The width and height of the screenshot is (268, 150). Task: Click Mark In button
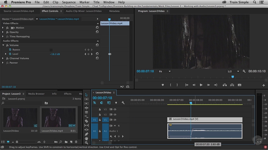(x=171, y=85)
